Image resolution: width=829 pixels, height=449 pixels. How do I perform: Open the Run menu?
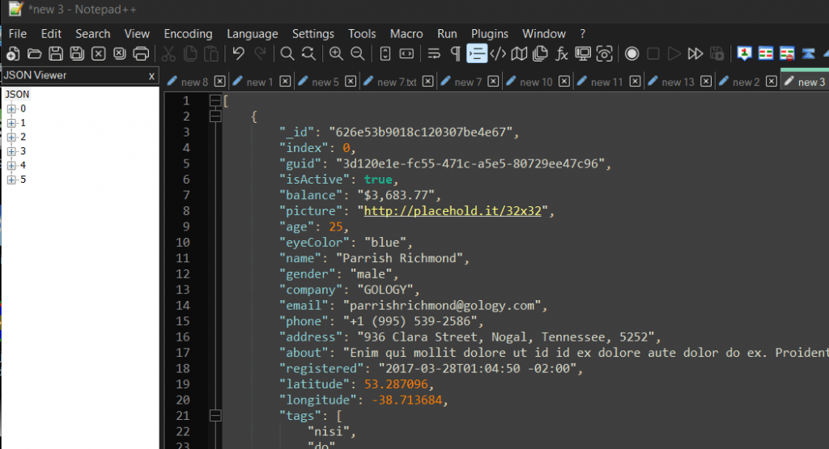coord(447,34)
